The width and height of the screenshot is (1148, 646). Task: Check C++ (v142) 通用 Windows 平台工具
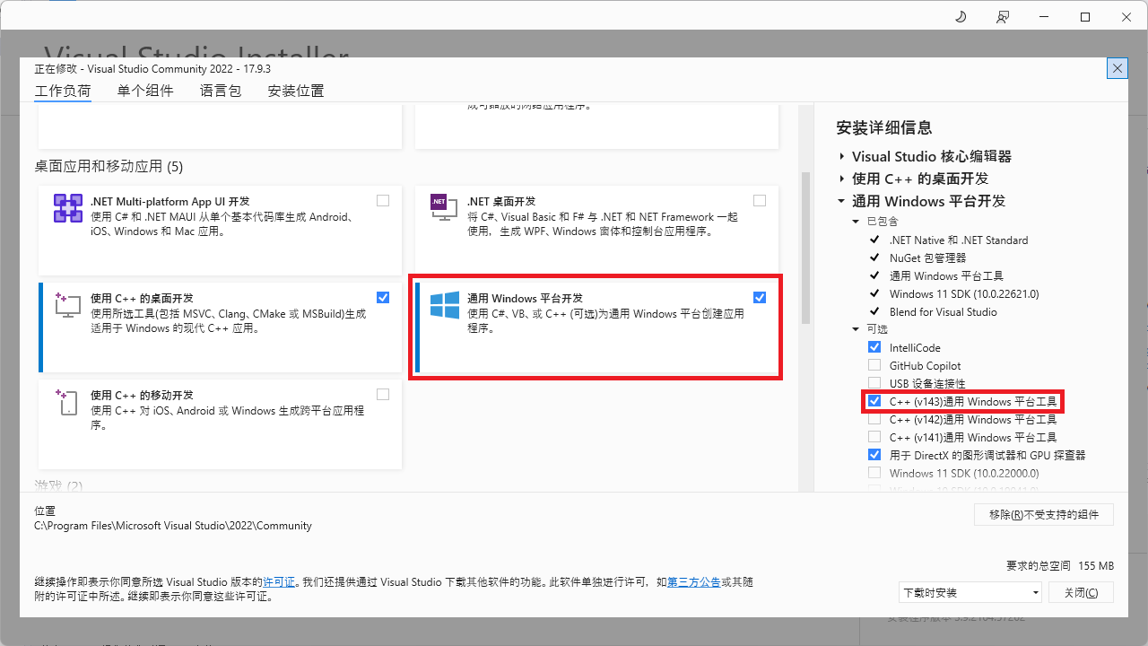[x=874, y=419]
